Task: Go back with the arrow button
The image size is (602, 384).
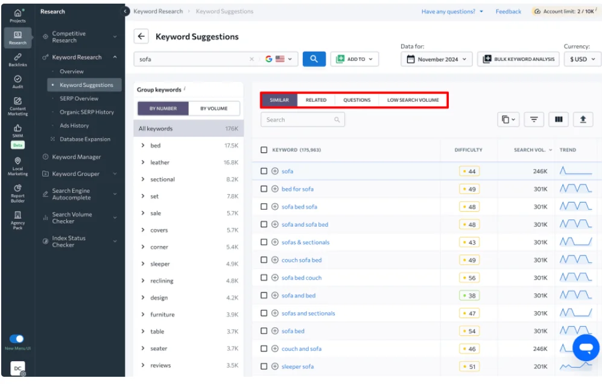Action: point(141,36)
